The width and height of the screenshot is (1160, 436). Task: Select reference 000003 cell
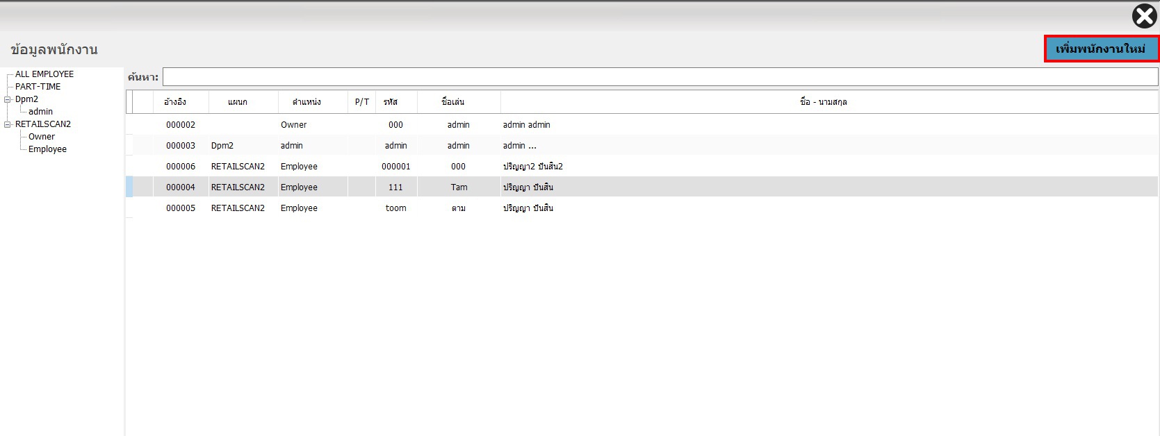[x=181, y=146]
